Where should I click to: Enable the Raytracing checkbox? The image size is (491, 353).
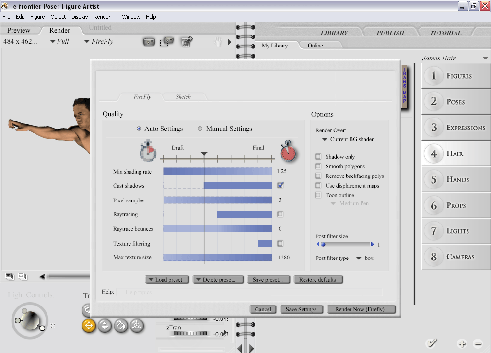tap(280, 214)
